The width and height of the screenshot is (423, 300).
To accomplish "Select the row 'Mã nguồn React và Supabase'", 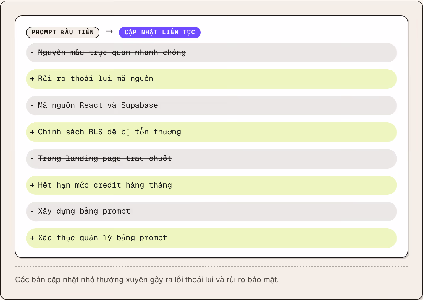I will click(x=211, y=106).
